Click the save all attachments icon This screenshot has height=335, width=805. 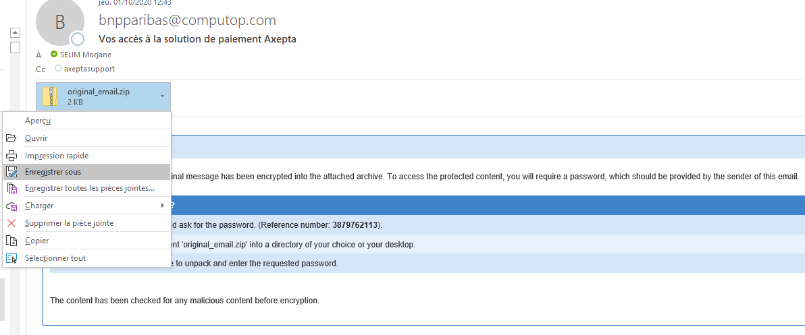coord(11,189)
